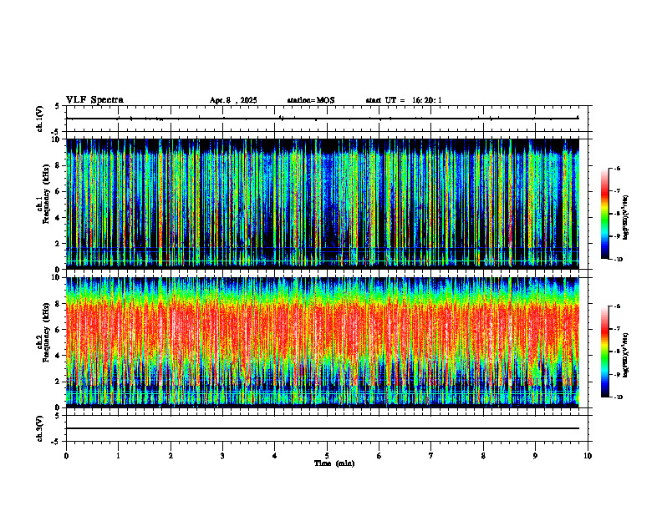Click the upper colorbar "-10" tick label
Image resolution: width=662 pixels, height=511 pixels.
tap(618, 260)
